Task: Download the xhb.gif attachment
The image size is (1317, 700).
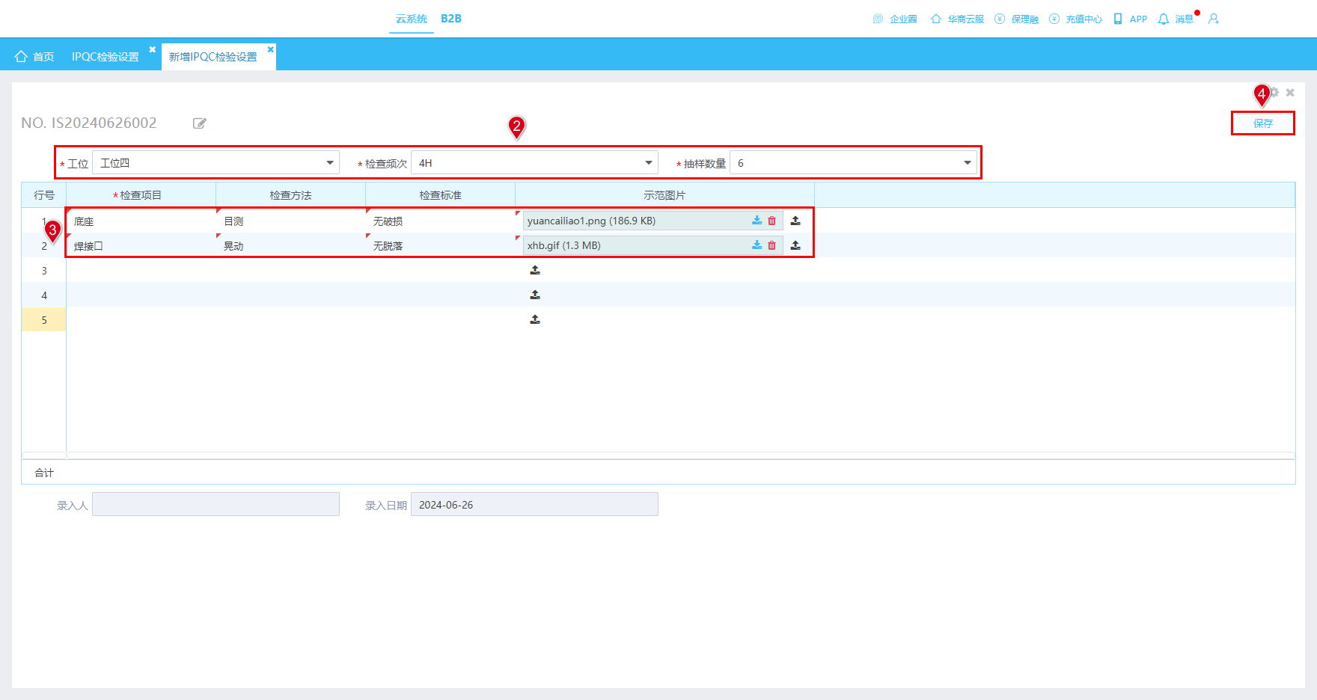Action: pos(757,245)
